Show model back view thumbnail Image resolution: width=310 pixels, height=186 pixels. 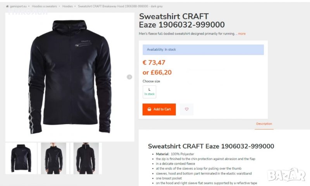(x=86, y=158)
